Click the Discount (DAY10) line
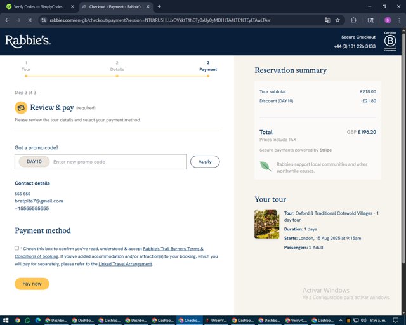 coord(318,101)
